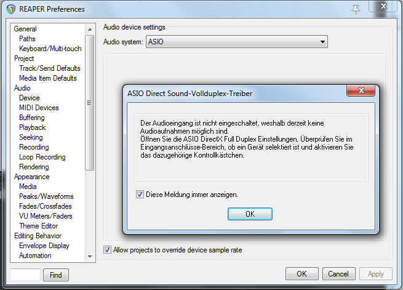
Task: Toggle 'Allow projects to override device sample rate'
Action: coord(107,250)
